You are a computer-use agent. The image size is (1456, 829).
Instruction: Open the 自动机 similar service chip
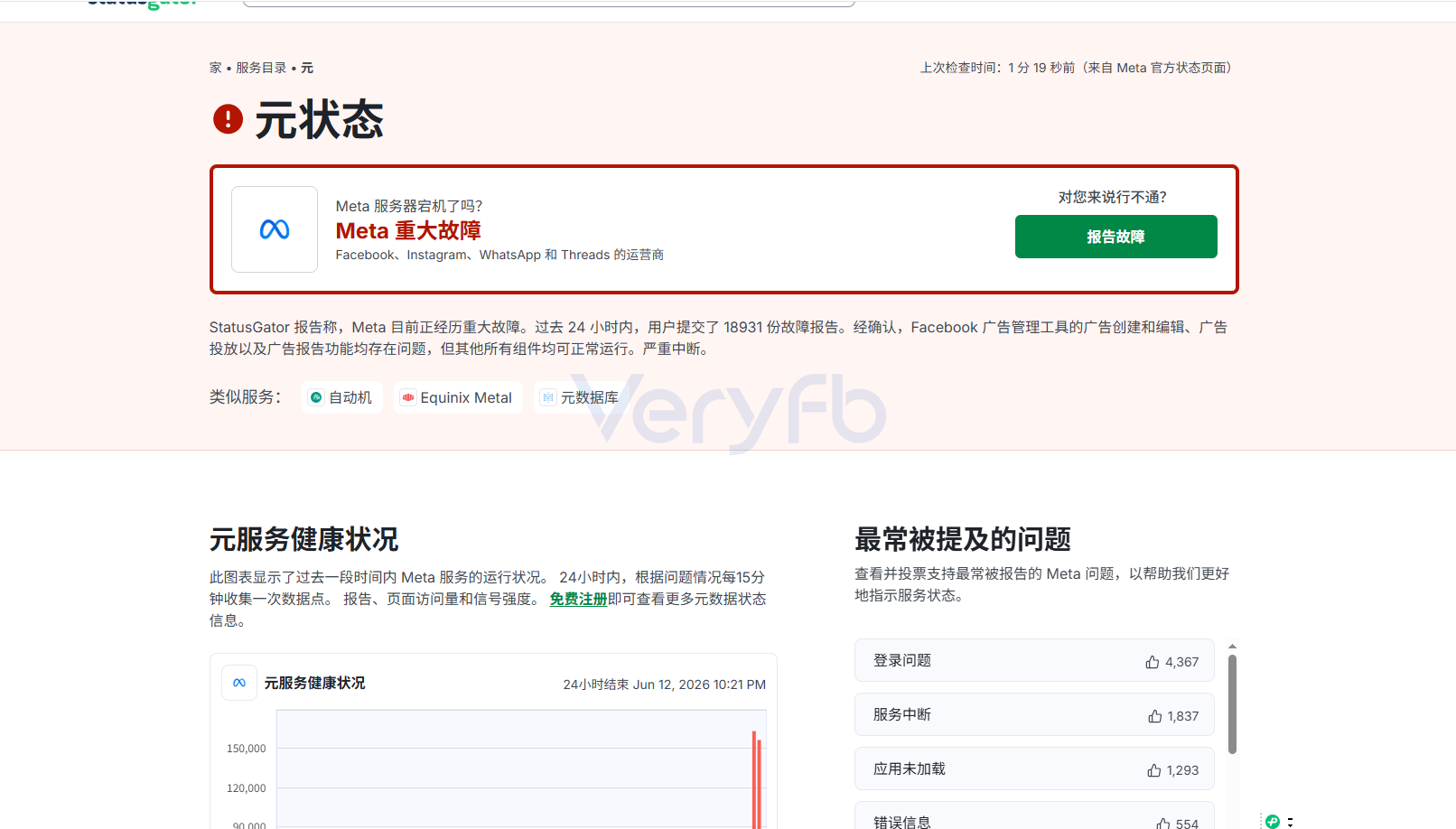click(341, 397)
